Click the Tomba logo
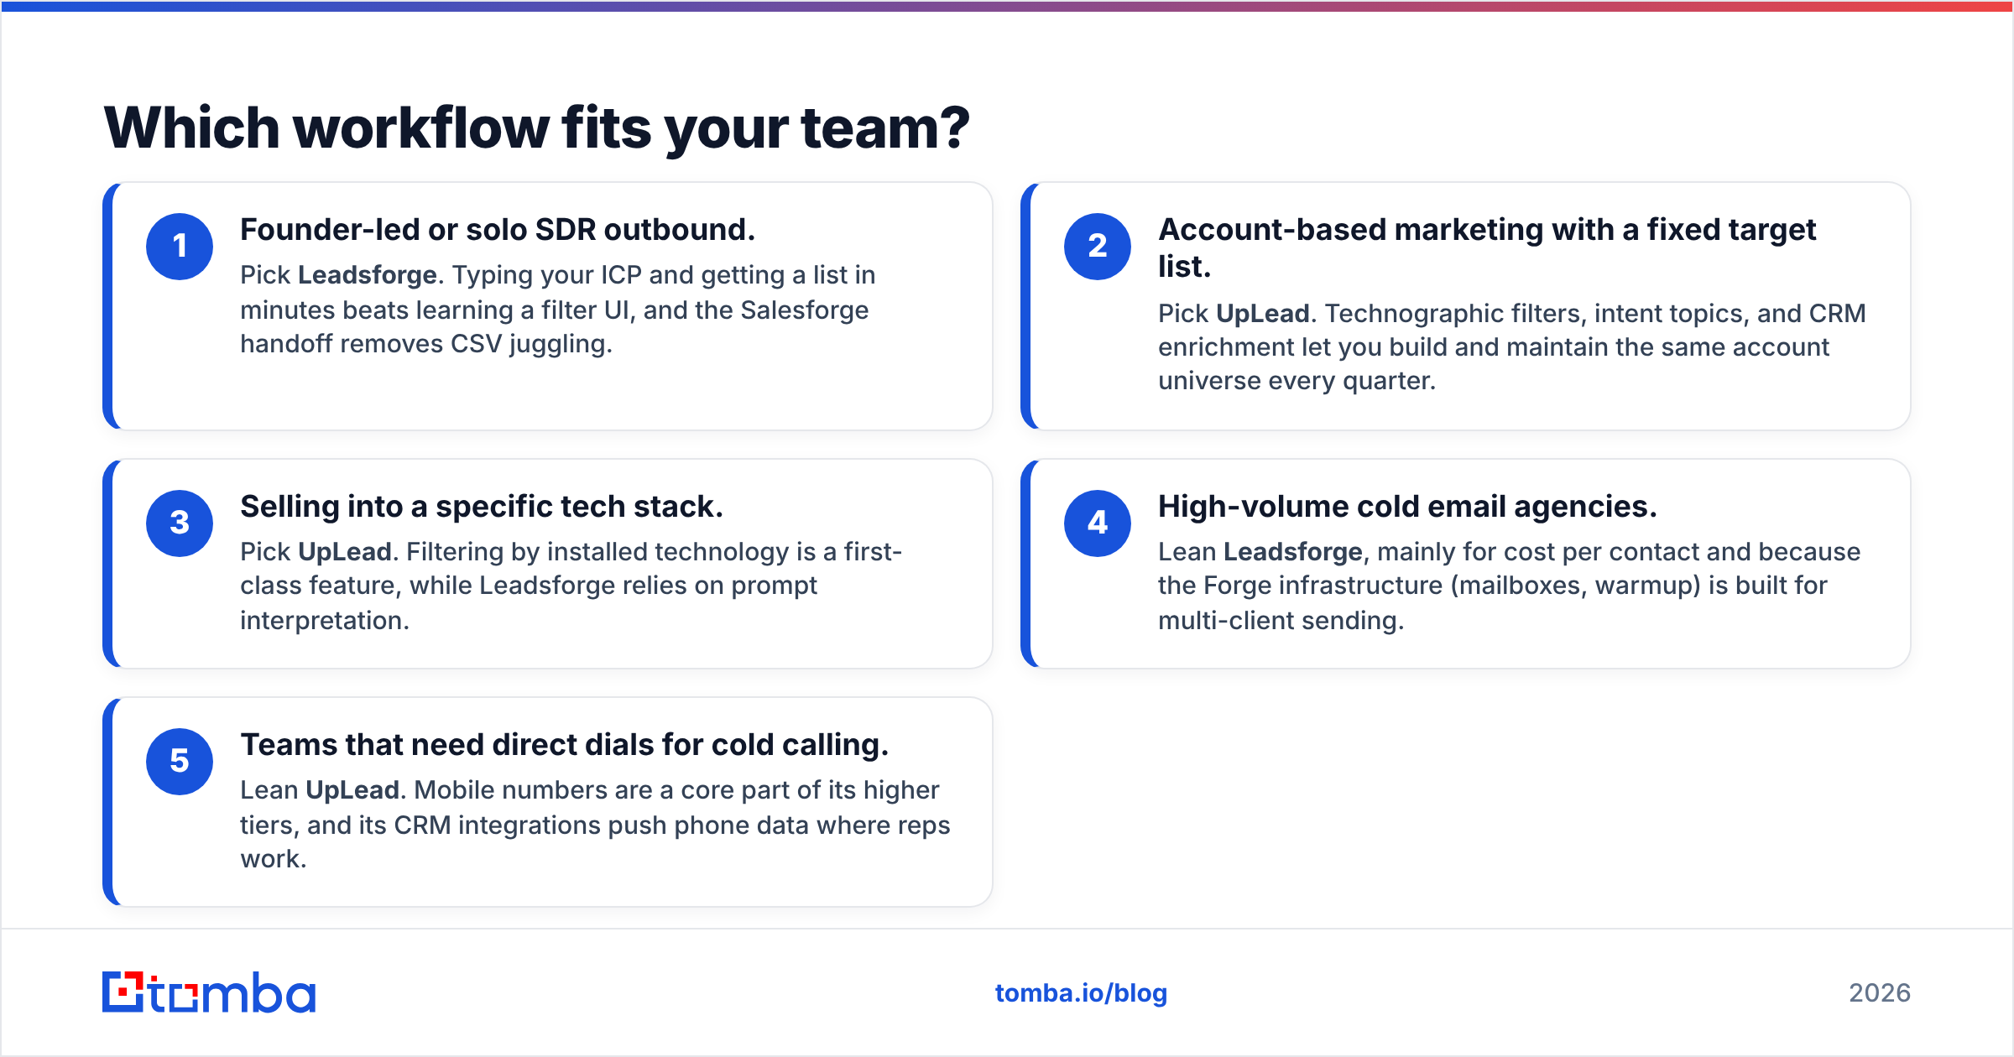 click(x=209, y=992)
